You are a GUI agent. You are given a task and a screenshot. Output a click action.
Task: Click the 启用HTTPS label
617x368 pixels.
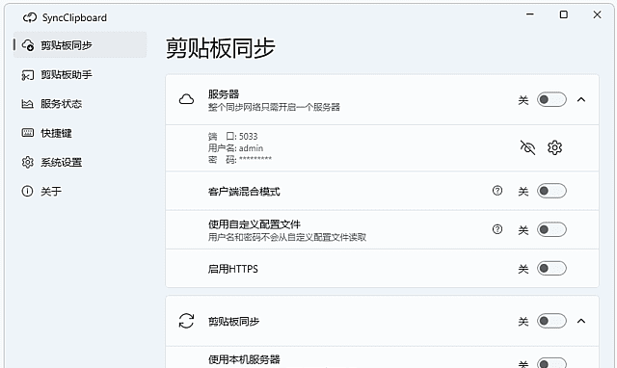[x=233, y=269]
